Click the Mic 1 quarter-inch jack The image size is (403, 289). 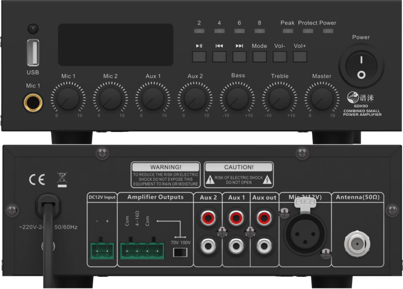33,103
